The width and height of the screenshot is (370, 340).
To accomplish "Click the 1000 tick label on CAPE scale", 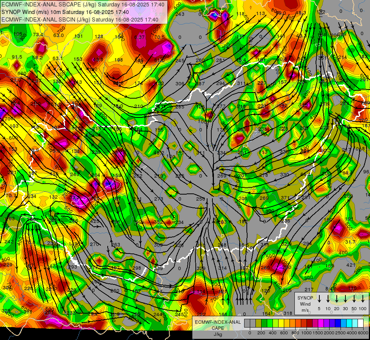I will point(307,333).
